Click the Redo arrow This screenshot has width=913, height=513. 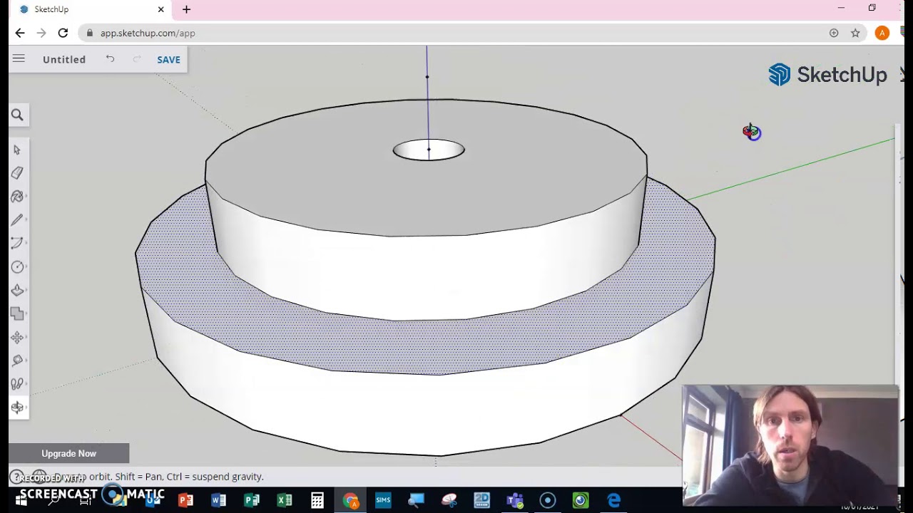(x=137, y=59)
